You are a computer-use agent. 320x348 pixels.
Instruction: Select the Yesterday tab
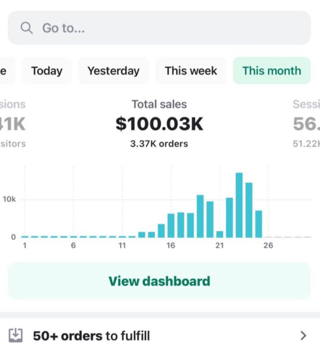pyautogui.click(x=113, y=71)
